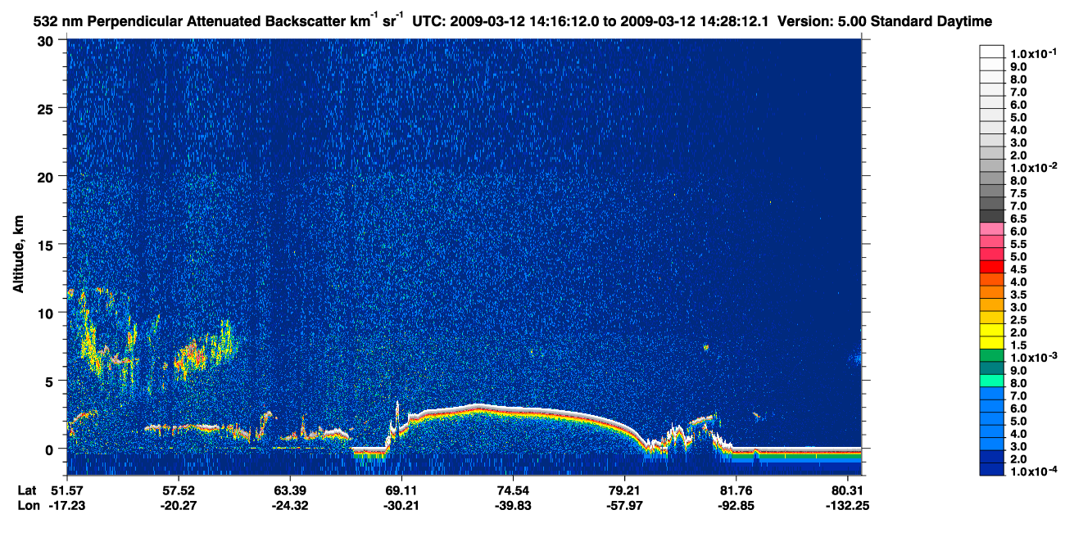Click the 6.5 colorbar label

(x=1020, y=219)
